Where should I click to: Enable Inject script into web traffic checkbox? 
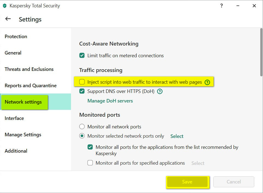coord(82,82)
